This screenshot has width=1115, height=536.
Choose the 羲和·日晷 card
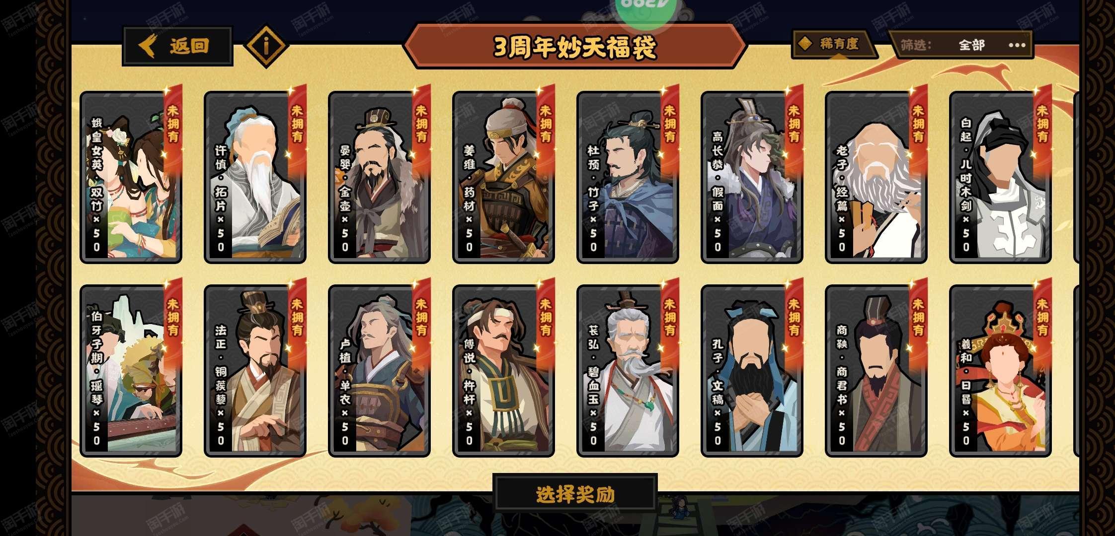1000,371
